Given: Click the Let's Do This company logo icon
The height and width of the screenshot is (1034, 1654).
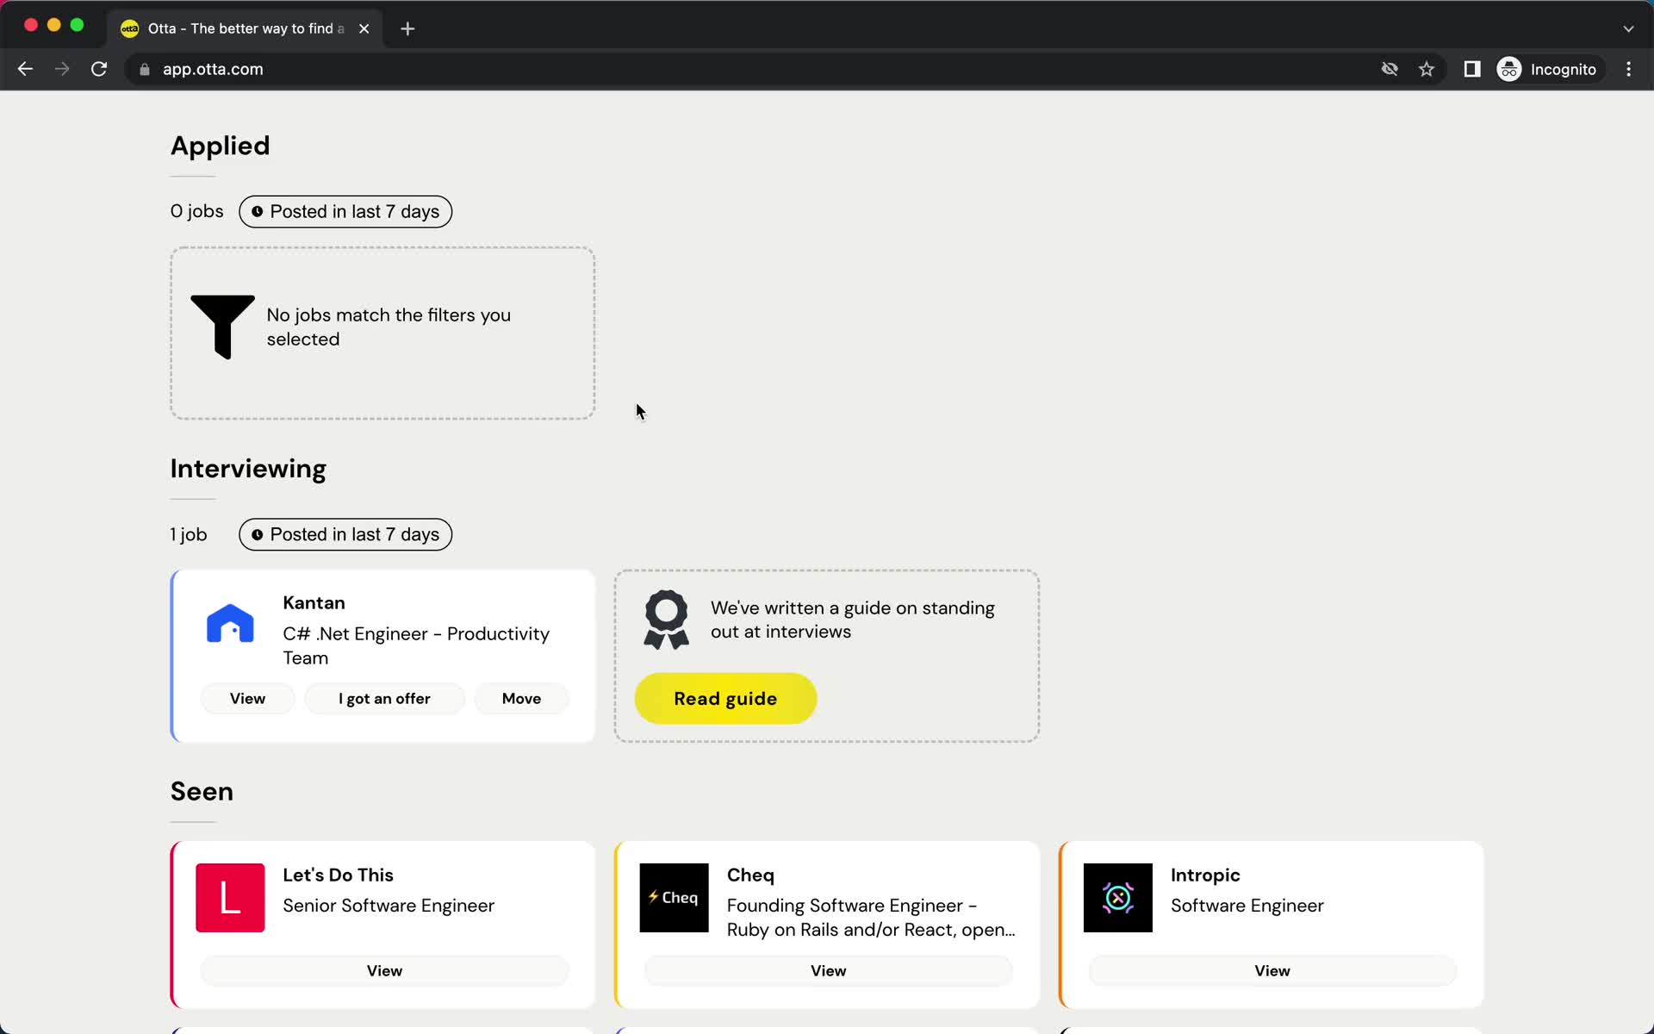Looking at the screenshot, I should click(x=230, y=897).
